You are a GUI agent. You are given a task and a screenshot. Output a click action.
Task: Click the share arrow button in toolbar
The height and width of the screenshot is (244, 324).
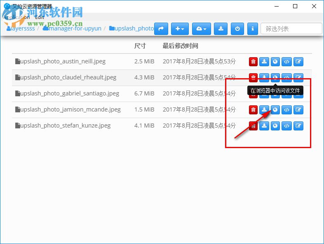pyautogui.click(x=161, y=29)
